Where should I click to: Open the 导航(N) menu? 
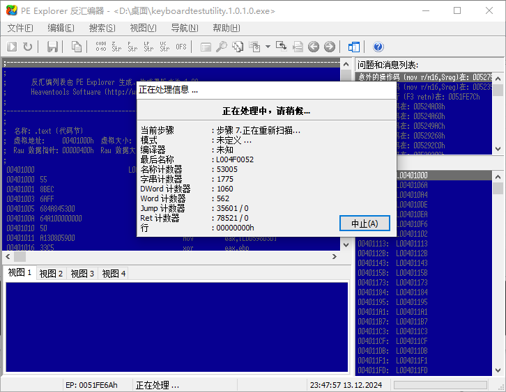184,28
